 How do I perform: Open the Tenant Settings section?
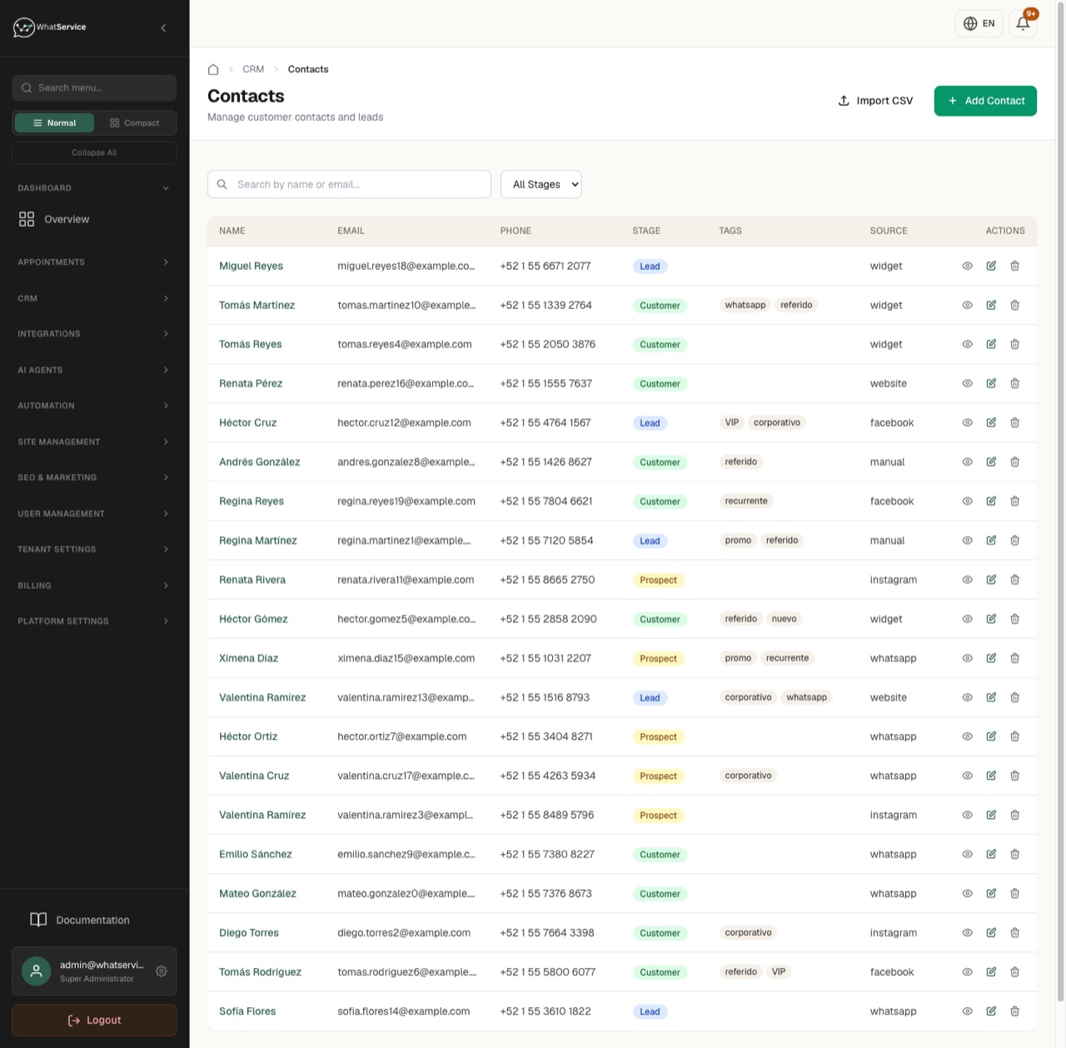coord(94,550)
